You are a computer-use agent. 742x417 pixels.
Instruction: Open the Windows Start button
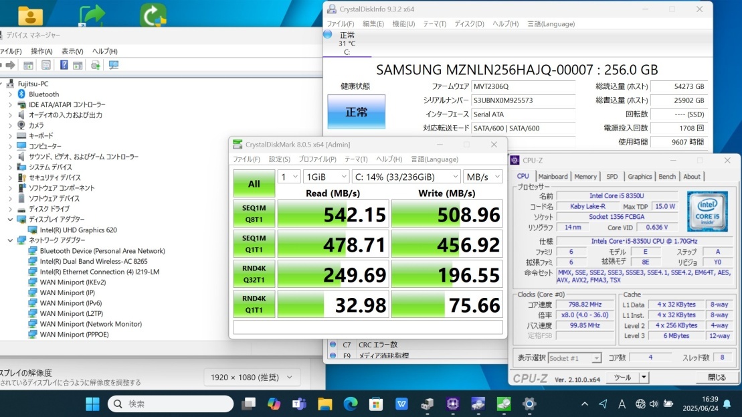click(x=92, y=404)
